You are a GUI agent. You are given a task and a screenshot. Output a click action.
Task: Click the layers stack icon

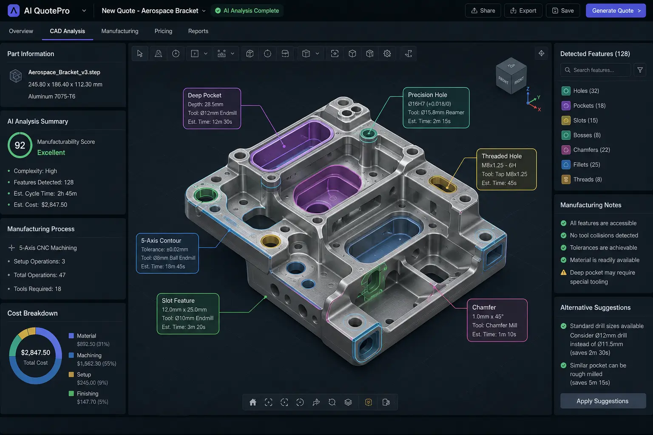[x=348, y=402]
